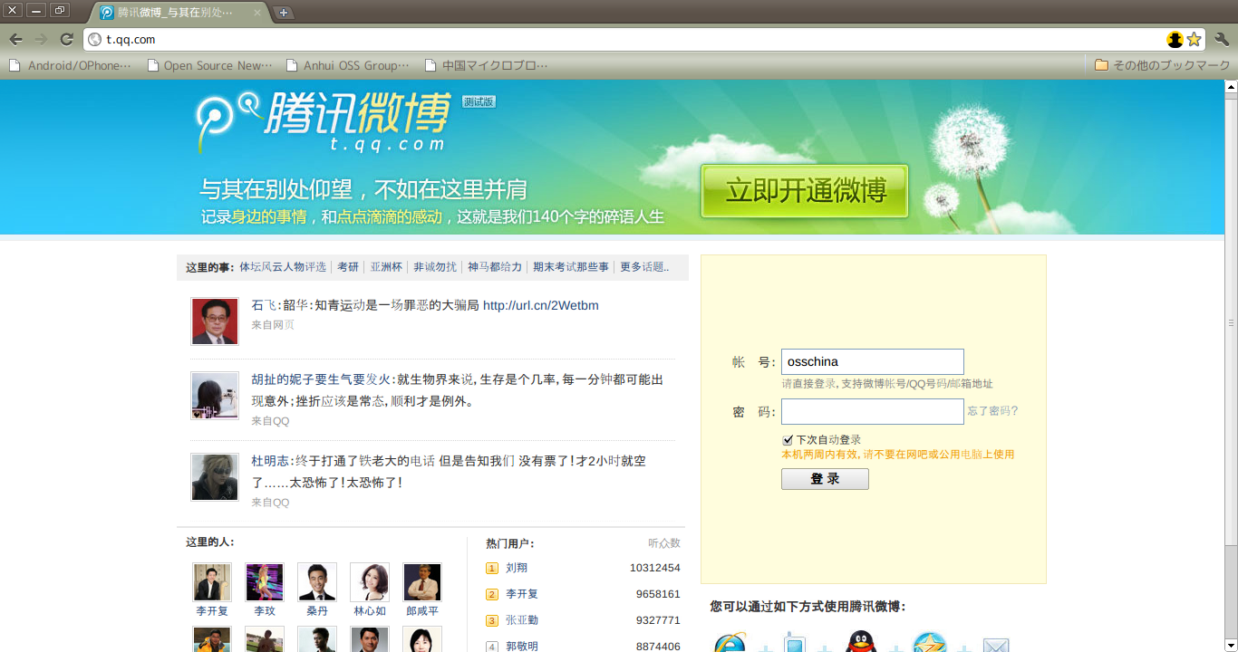Open the 期末考试那些事 topic link
Viewport: 1238px width, 652px height.
click(x=571, y=267)
